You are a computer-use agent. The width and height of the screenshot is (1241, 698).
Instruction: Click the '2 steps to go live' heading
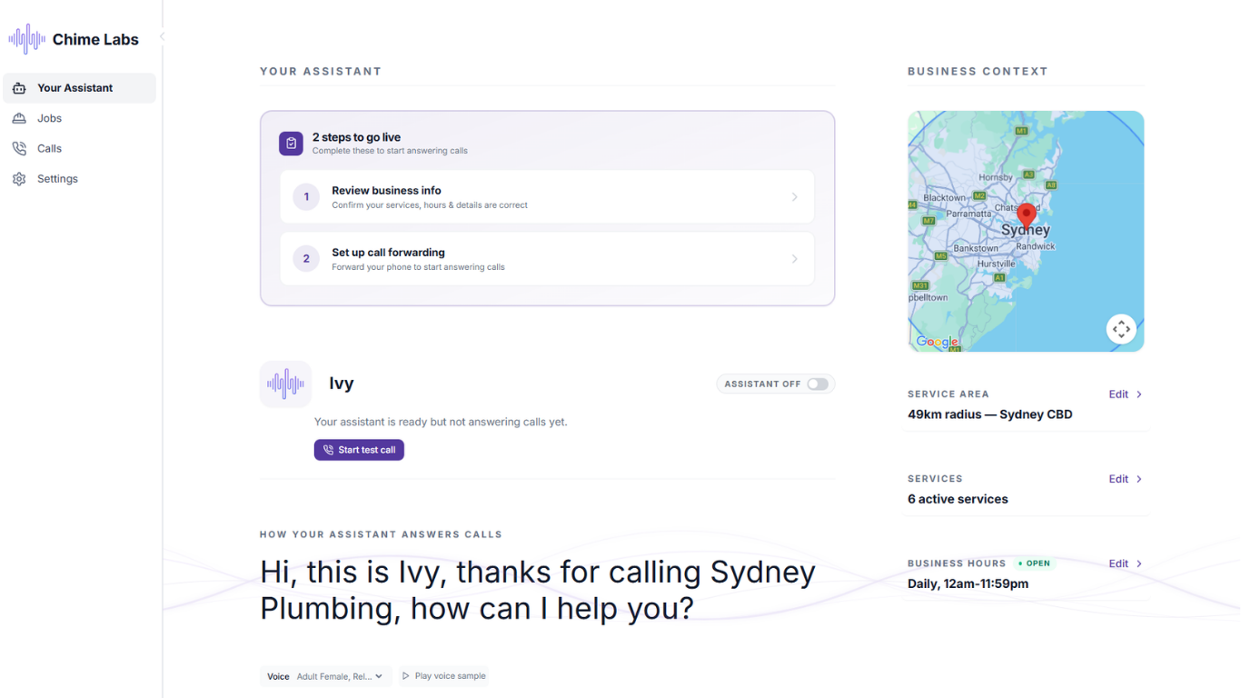pyautogui.click(x=356, y=137)
